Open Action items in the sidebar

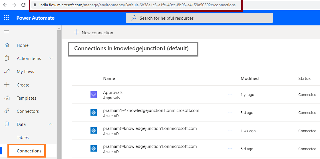pos(29,58)
